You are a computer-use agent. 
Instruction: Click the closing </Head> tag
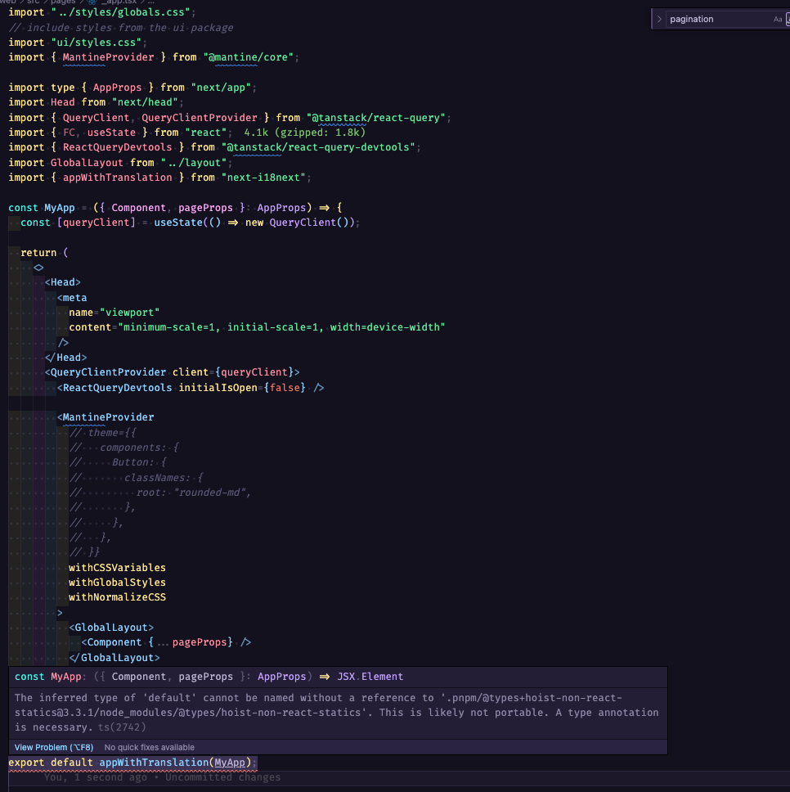click(65, 357)
